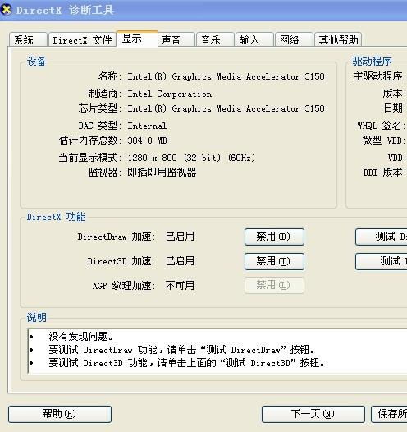The width and height of the screenshot is (407, 432).
Task: Click the note about testing DirectDraw
Action: (182, 350)
